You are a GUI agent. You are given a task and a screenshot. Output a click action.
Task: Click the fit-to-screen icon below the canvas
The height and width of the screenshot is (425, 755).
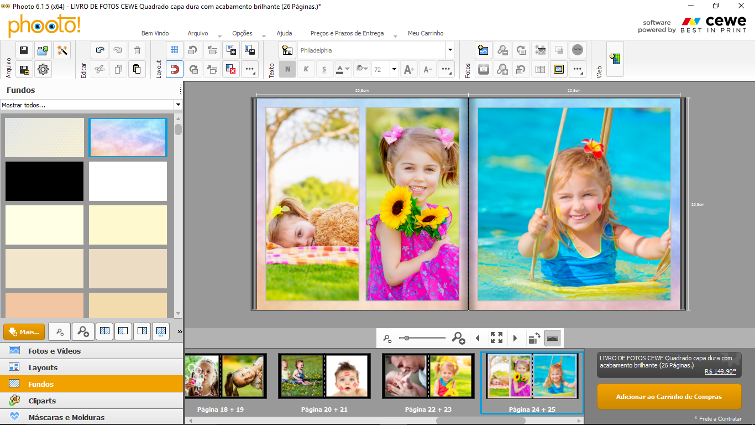tap(496, 338)
